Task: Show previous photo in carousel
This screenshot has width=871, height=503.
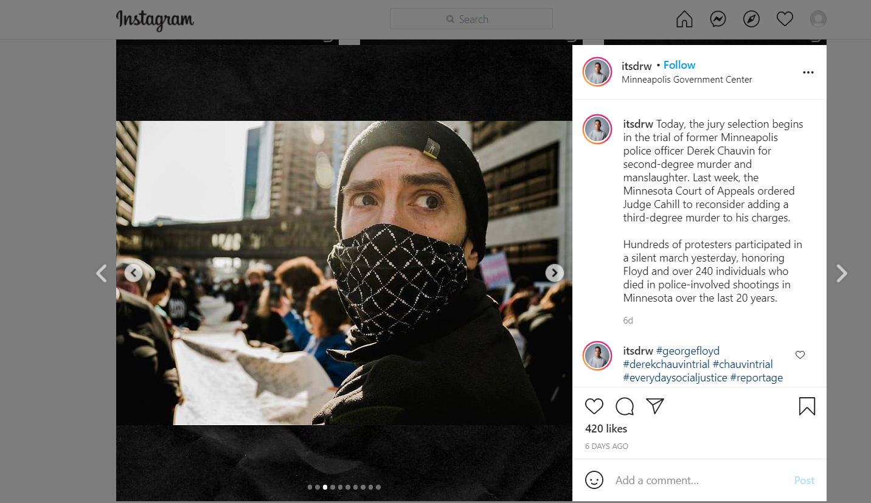Action: 133,273
